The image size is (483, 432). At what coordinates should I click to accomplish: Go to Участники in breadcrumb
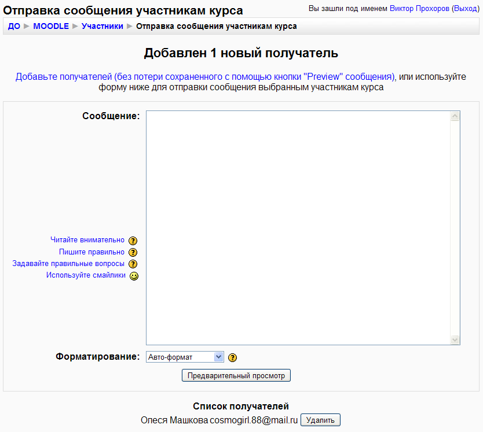pyautogui.click(x=103, y=26)
